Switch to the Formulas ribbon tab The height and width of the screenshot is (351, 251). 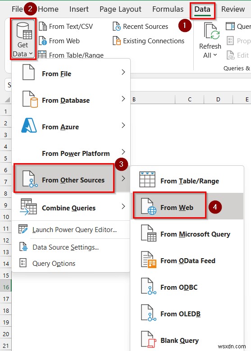pos(168,9)
